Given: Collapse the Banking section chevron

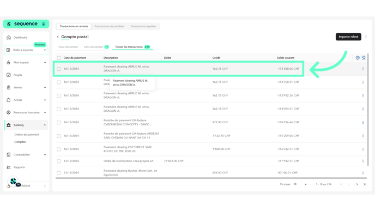Looking at the screenshot, I should click(45, 125).
